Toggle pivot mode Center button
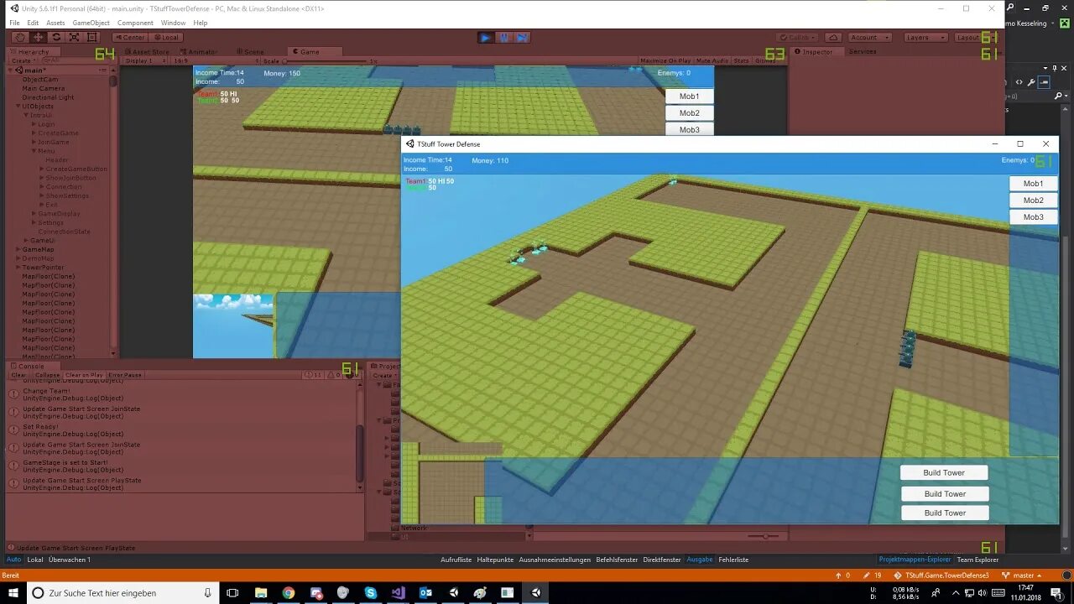 tap(130, 37)
